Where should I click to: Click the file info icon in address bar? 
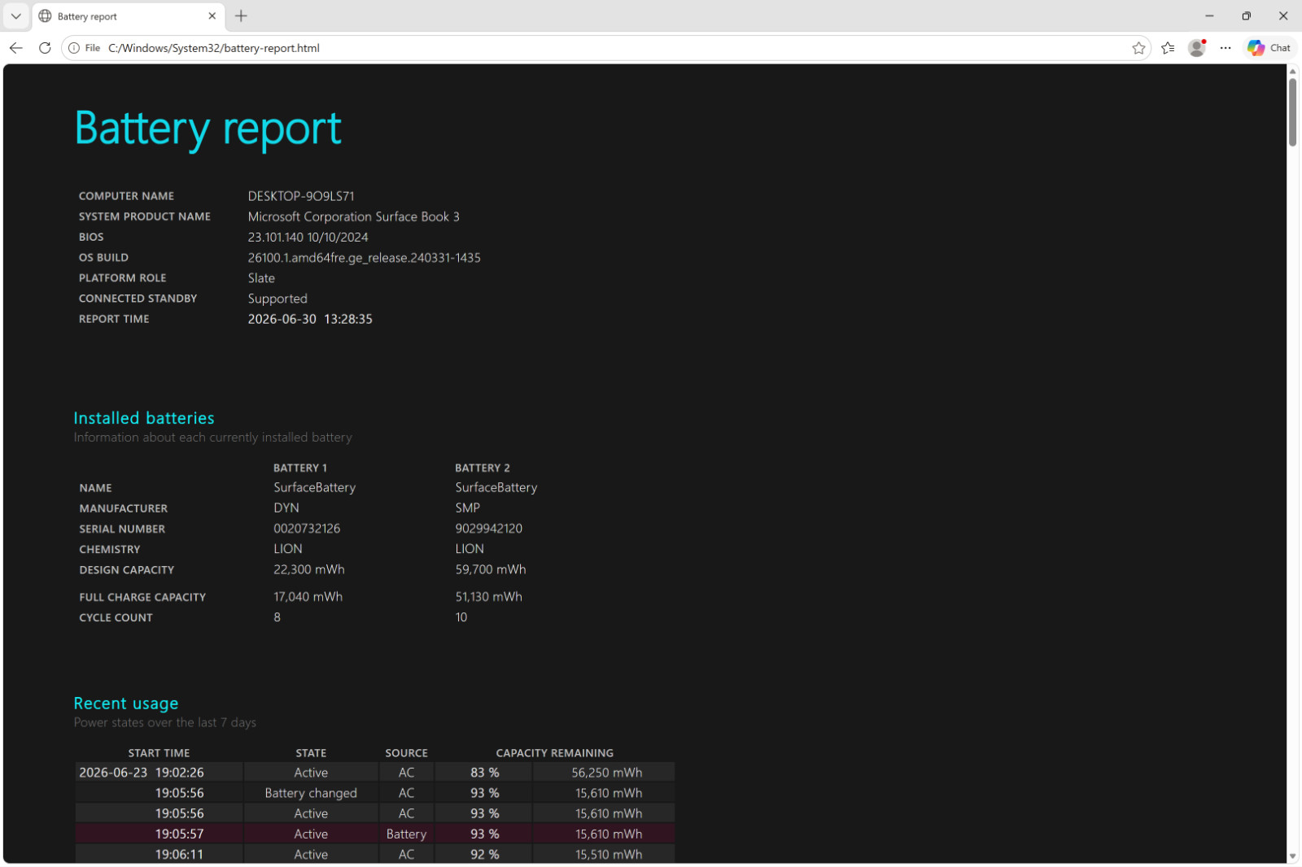coord(74,48)
